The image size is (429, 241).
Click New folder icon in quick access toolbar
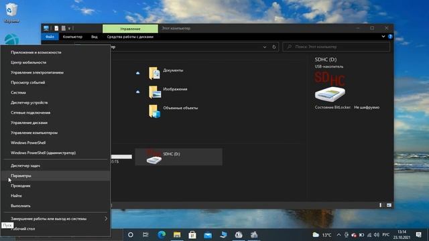coord(64,28)
